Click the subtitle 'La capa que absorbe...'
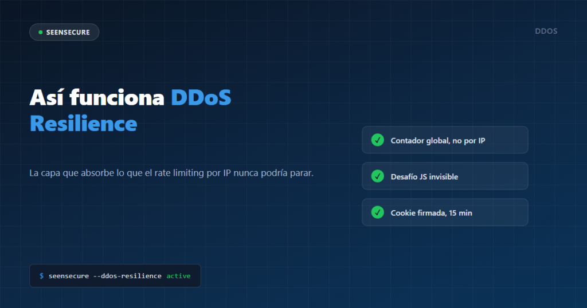The height and width of the screenshot is (308, 587). tap(171, 173)
